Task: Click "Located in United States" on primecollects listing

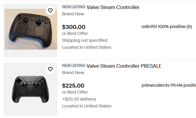Action: 87,106
